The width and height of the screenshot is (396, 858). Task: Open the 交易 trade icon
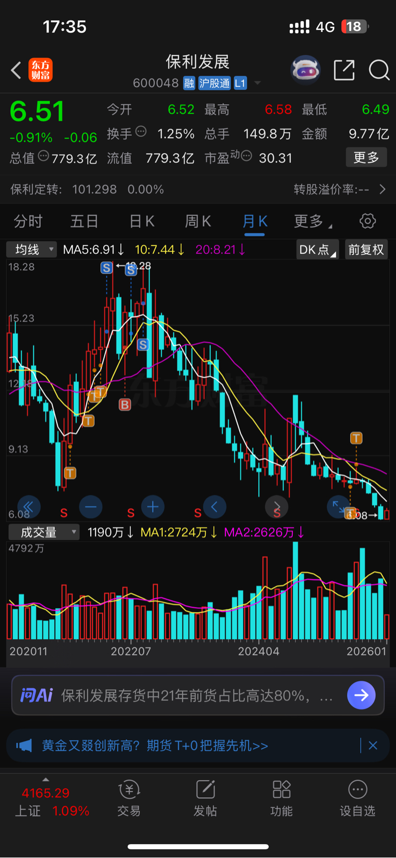pyautogui.click(x=129, y=799)
